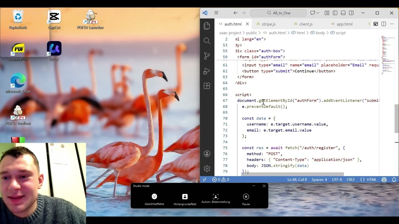The image size is (399, 224).
Task: Open the Copilot status icon in status bar
Action: pyautogui.click(x=384, y=180)
